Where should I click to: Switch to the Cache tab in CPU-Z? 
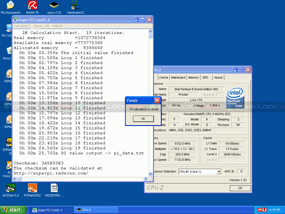(164, 77)
